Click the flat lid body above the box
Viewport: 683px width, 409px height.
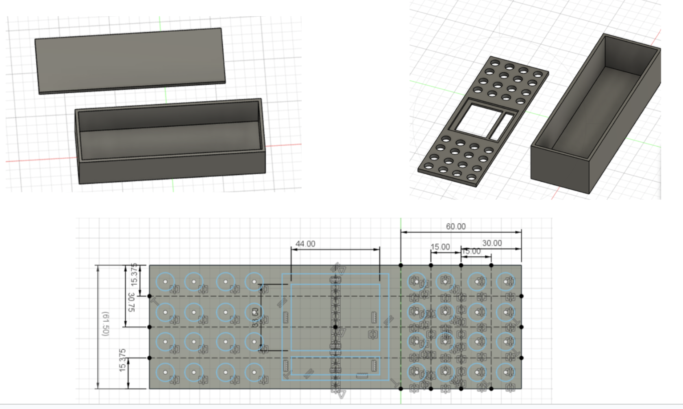tap(130, 61)
